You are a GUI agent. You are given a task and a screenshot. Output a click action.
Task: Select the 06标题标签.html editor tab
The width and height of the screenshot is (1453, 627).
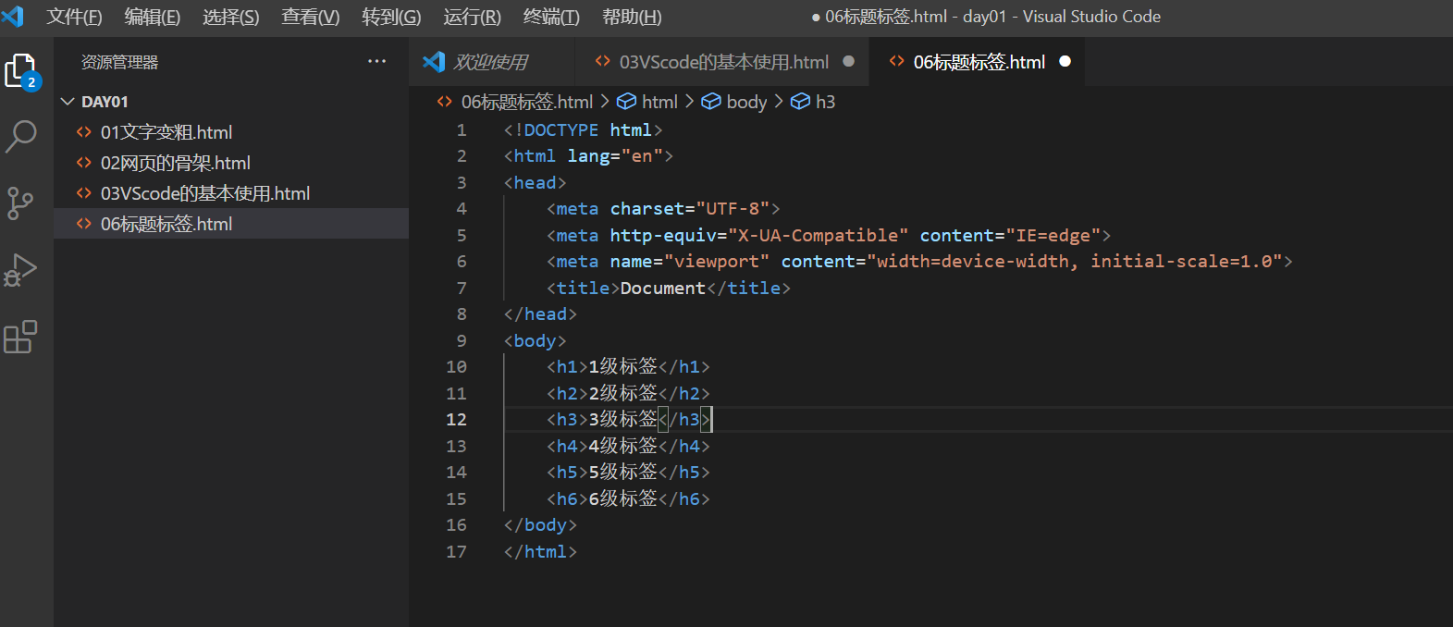(979, 62)
